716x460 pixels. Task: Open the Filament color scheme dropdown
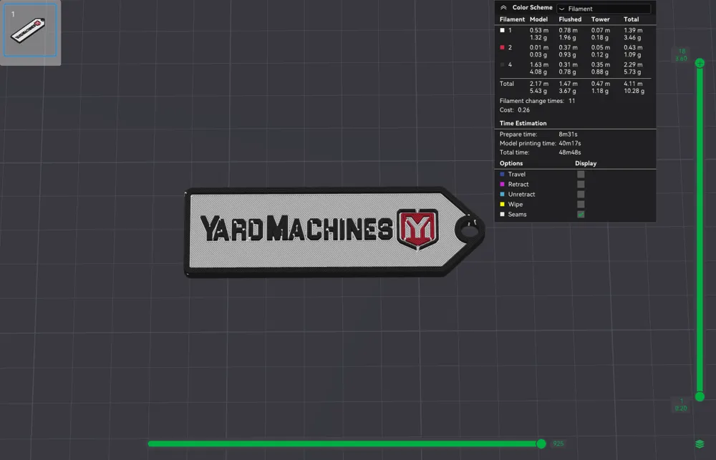(604, 9)
